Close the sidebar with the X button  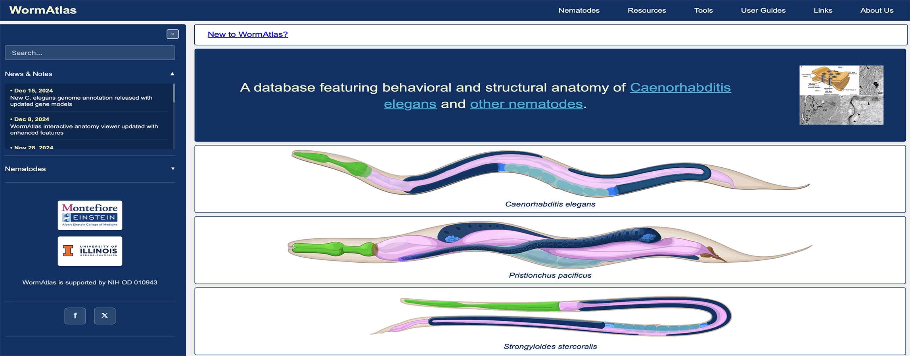[172, 34]
